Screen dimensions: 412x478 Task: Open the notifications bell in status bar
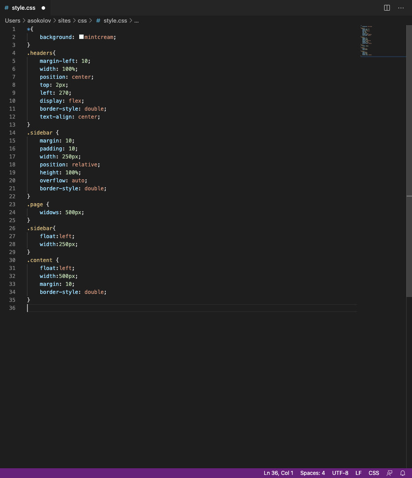pos(403,473)
